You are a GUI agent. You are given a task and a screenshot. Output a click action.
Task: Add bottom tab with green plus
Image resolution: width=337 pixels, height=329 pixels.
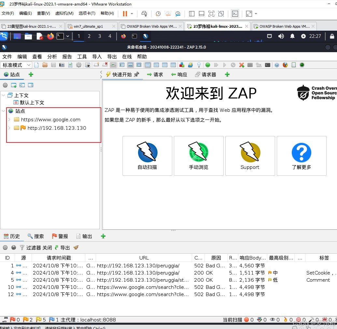103,236
